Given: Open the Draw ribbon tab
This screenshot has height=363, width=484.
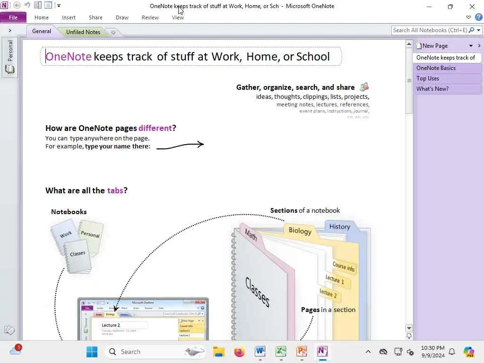Looking at the screenshot, I should tap(122, 17).
